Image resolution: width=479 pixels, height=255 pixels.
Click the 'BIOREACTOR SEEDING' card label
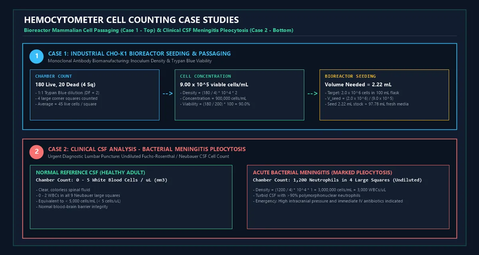(350, 76)
